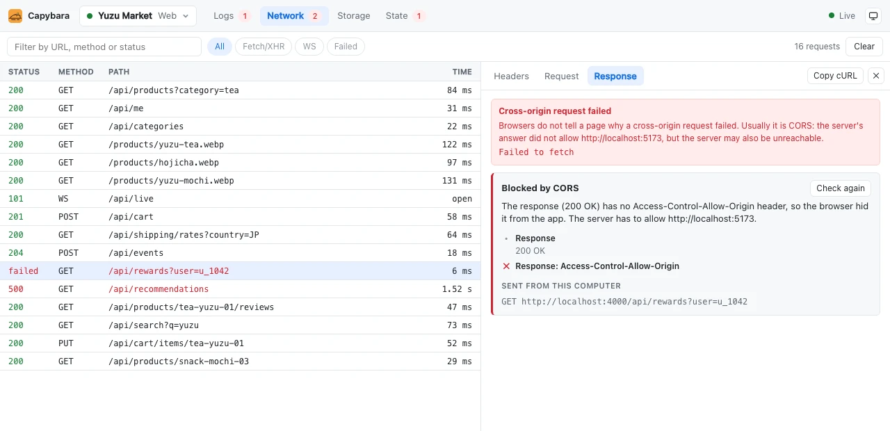Click the Cross-origin request failed heading
This screenshot has width=890, height=431.
click(x=555, y=111)
